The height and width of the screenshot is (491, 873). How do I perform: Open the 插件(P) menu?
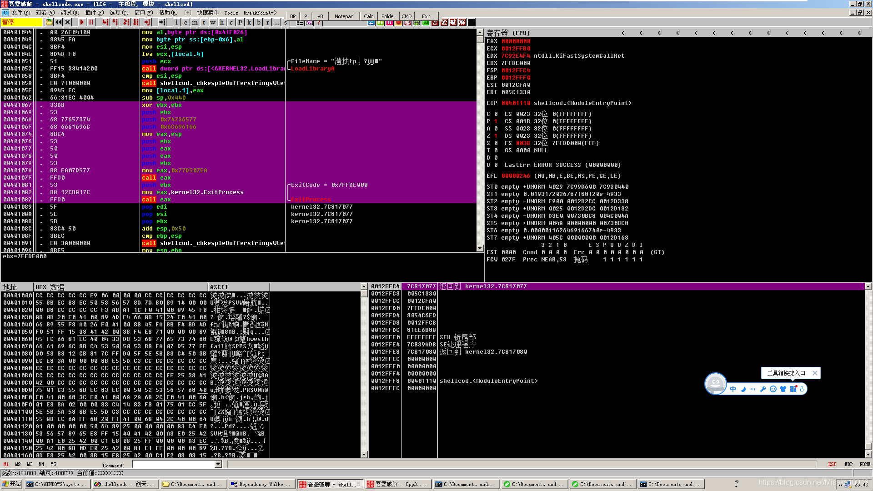[95, 13]
